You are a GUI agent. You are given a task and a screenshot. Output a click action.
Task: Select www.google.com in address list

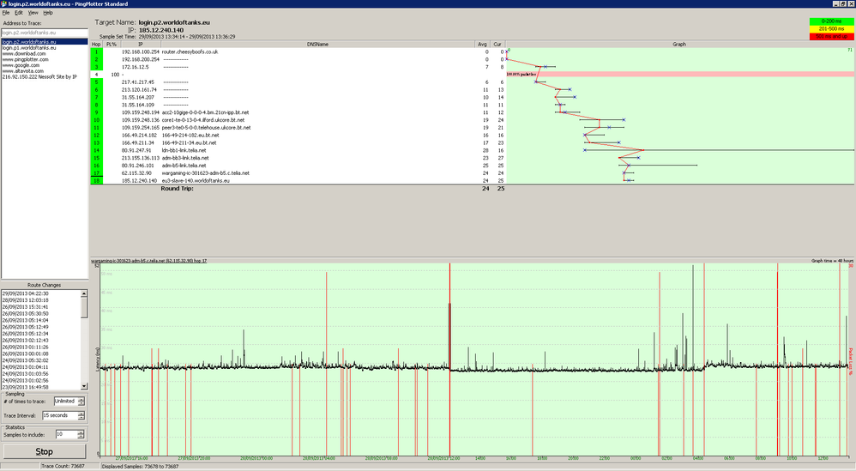tap(21, 65)
